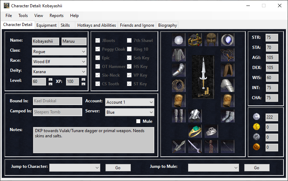The height and width of the screenshot is (181, 288).
Task: Expand the Server dropdown set to Blue
Action: point(129,112)
